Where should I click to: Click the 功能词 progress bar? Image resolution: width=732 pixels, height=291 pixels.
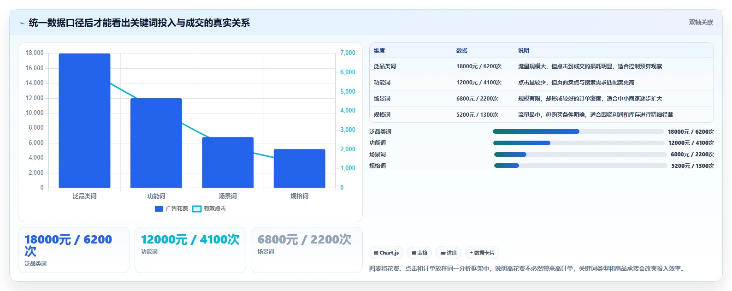[579, 143]
